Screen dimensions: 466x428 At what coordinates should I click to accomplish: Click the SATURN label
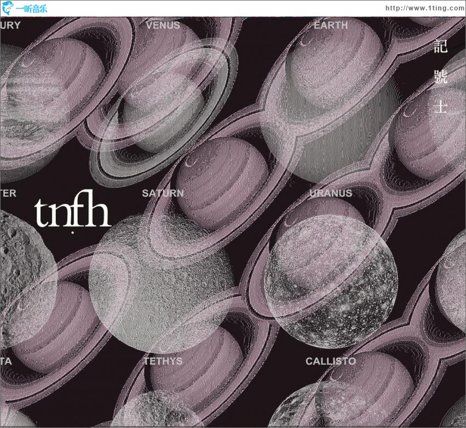pos(163,193)
